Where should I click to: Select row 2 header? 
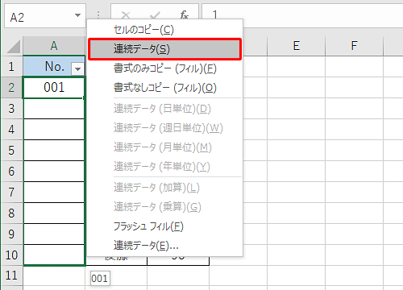click(11, 88)
